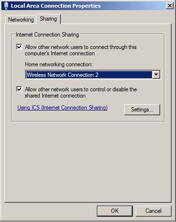Confirm changes with the OK button
176x222 pixels.
click(115, 211)
